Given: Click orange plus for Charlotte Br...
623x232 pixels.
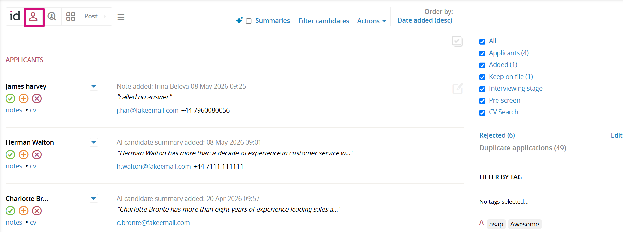Looking at the screenshot, I should coord(24,211).
